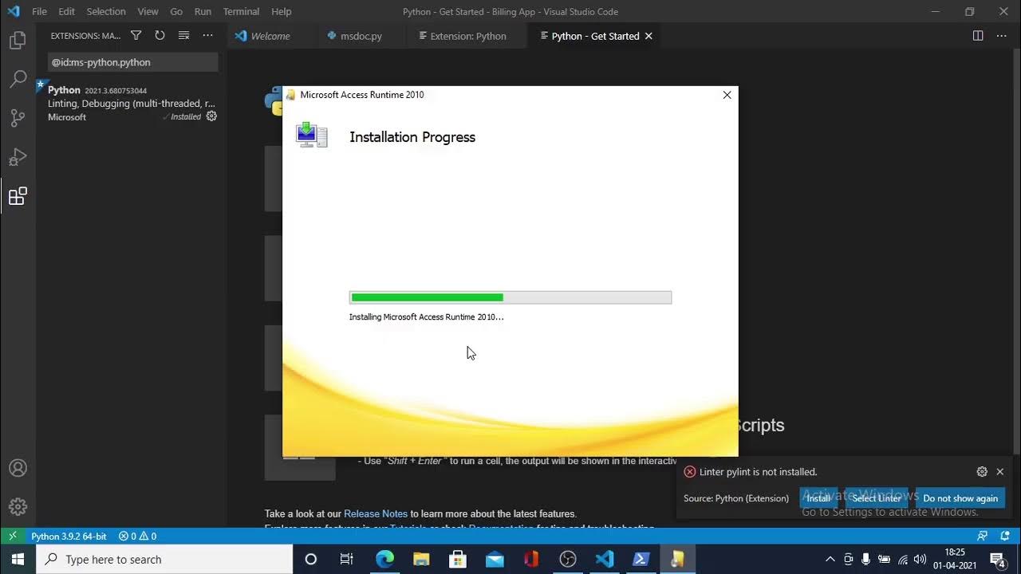Viewport: 1021px width, 574px height.
Task: Open the View menu
Action: click(148, 11)
